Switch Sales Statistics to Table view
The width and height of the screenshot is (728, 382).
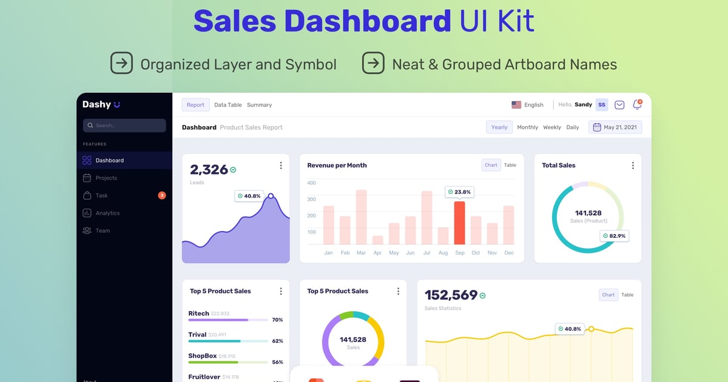click(x=627, y=295)
